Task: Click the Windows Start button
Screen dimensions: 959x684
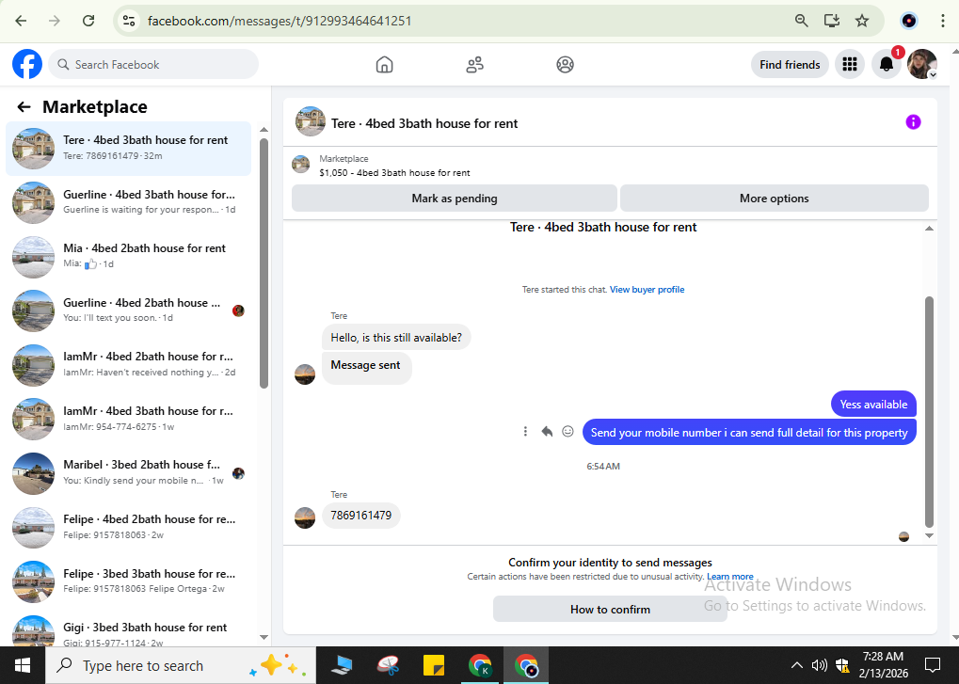Action: pos(23,665)
